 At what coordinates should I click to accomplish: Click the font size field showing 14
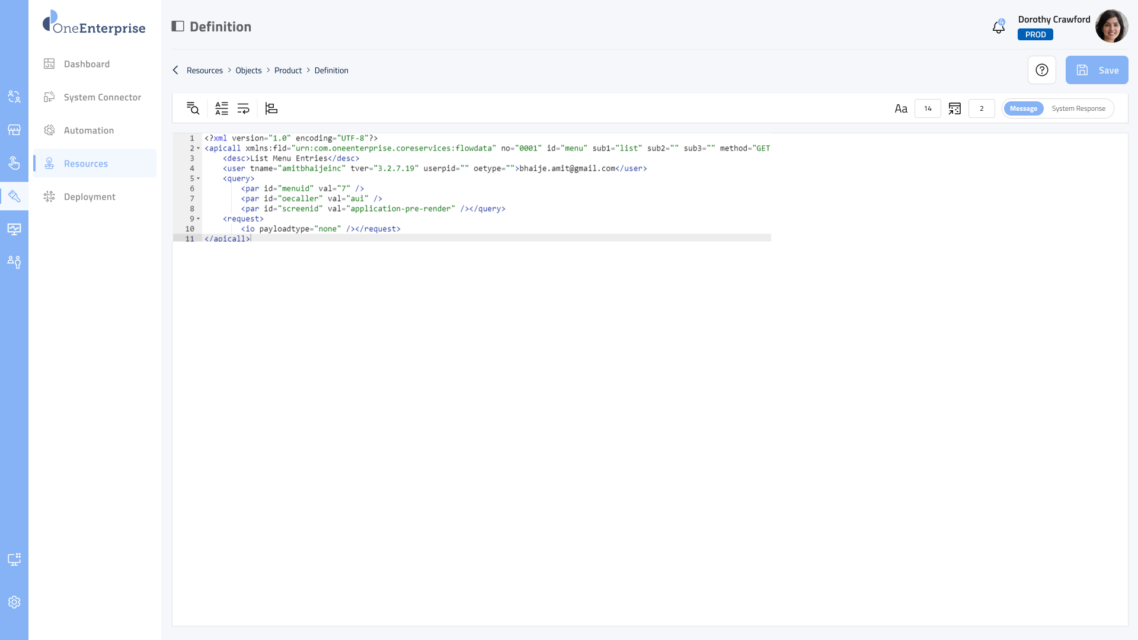(x=928, y=108)
